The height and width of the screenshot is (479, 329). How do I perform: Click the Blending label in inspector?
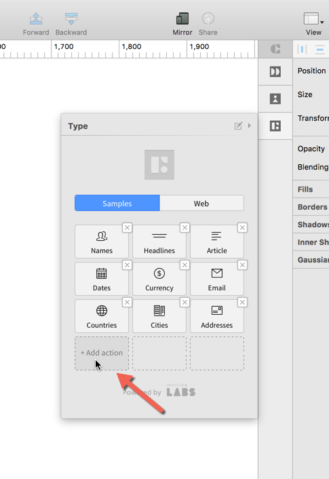coord(313,167)
